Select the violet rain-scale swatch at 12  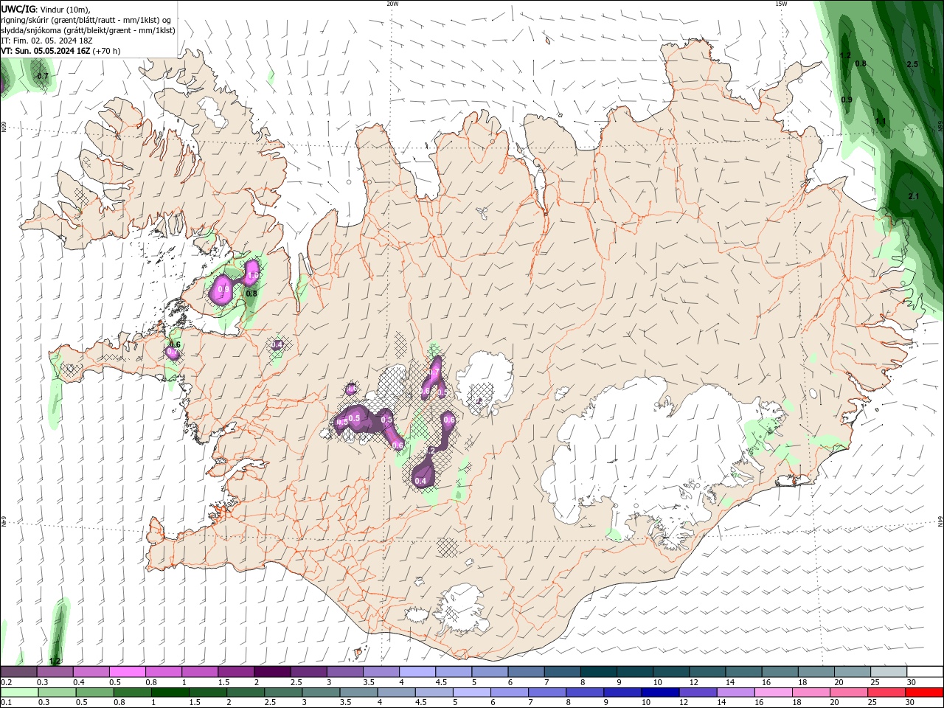[698, 693]
